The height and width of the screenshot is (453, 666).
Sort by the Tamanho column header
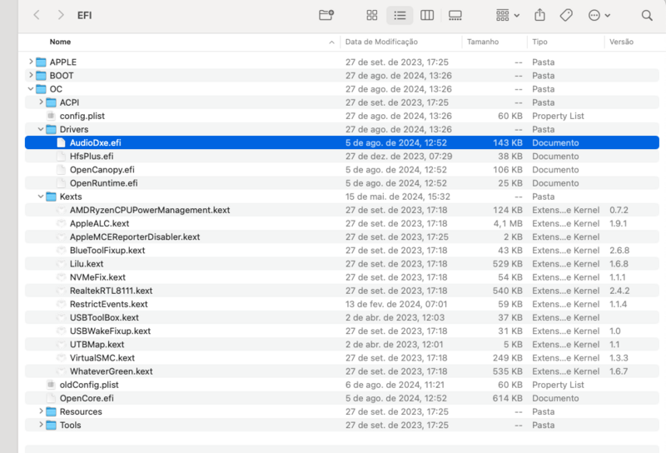tap(483, 42)
